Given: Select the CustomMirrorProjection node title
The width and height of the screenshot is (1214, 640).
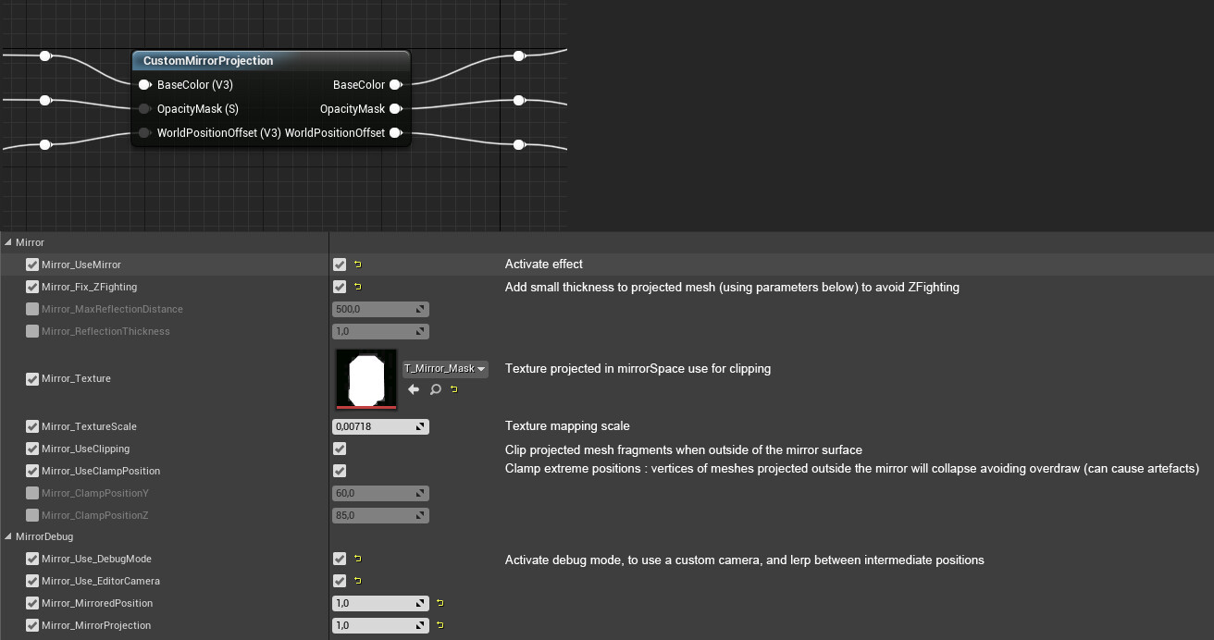Looking at the screenshot, I should pos(208,61).
